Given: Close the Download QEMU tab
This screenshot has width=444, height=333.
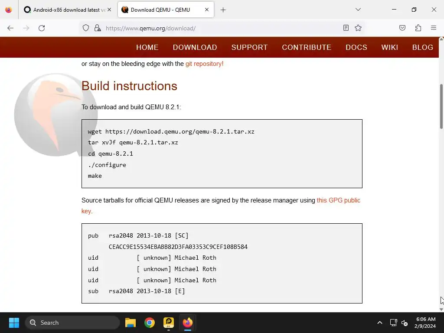Looking at the screenshot, I should pyautogui.click(x=207, y=10).
